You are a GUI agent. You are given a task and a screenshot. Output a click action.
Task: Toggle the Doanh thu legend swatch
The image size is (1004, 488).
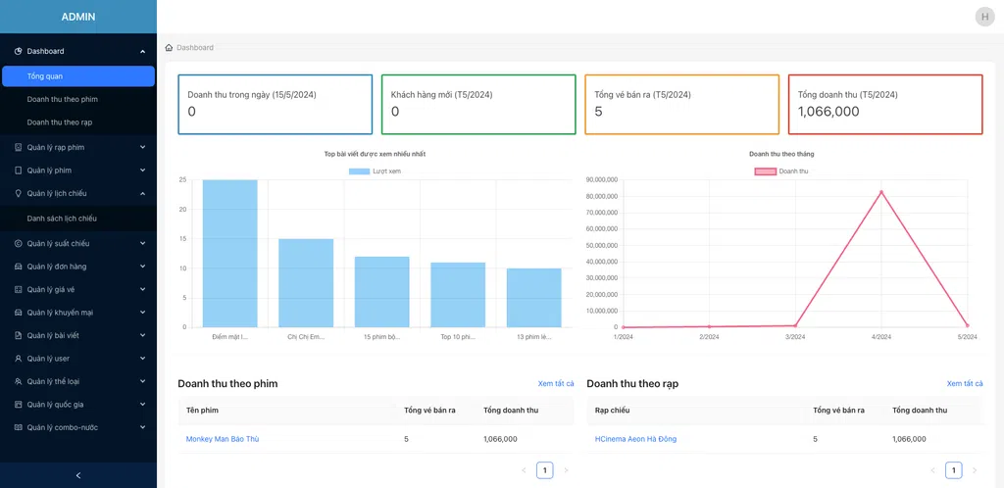click(765, 171)
